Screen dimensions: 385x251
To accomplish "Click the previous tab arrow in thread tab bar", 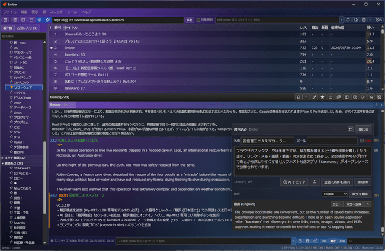I will pyautogui.click(x=376, y=105).
